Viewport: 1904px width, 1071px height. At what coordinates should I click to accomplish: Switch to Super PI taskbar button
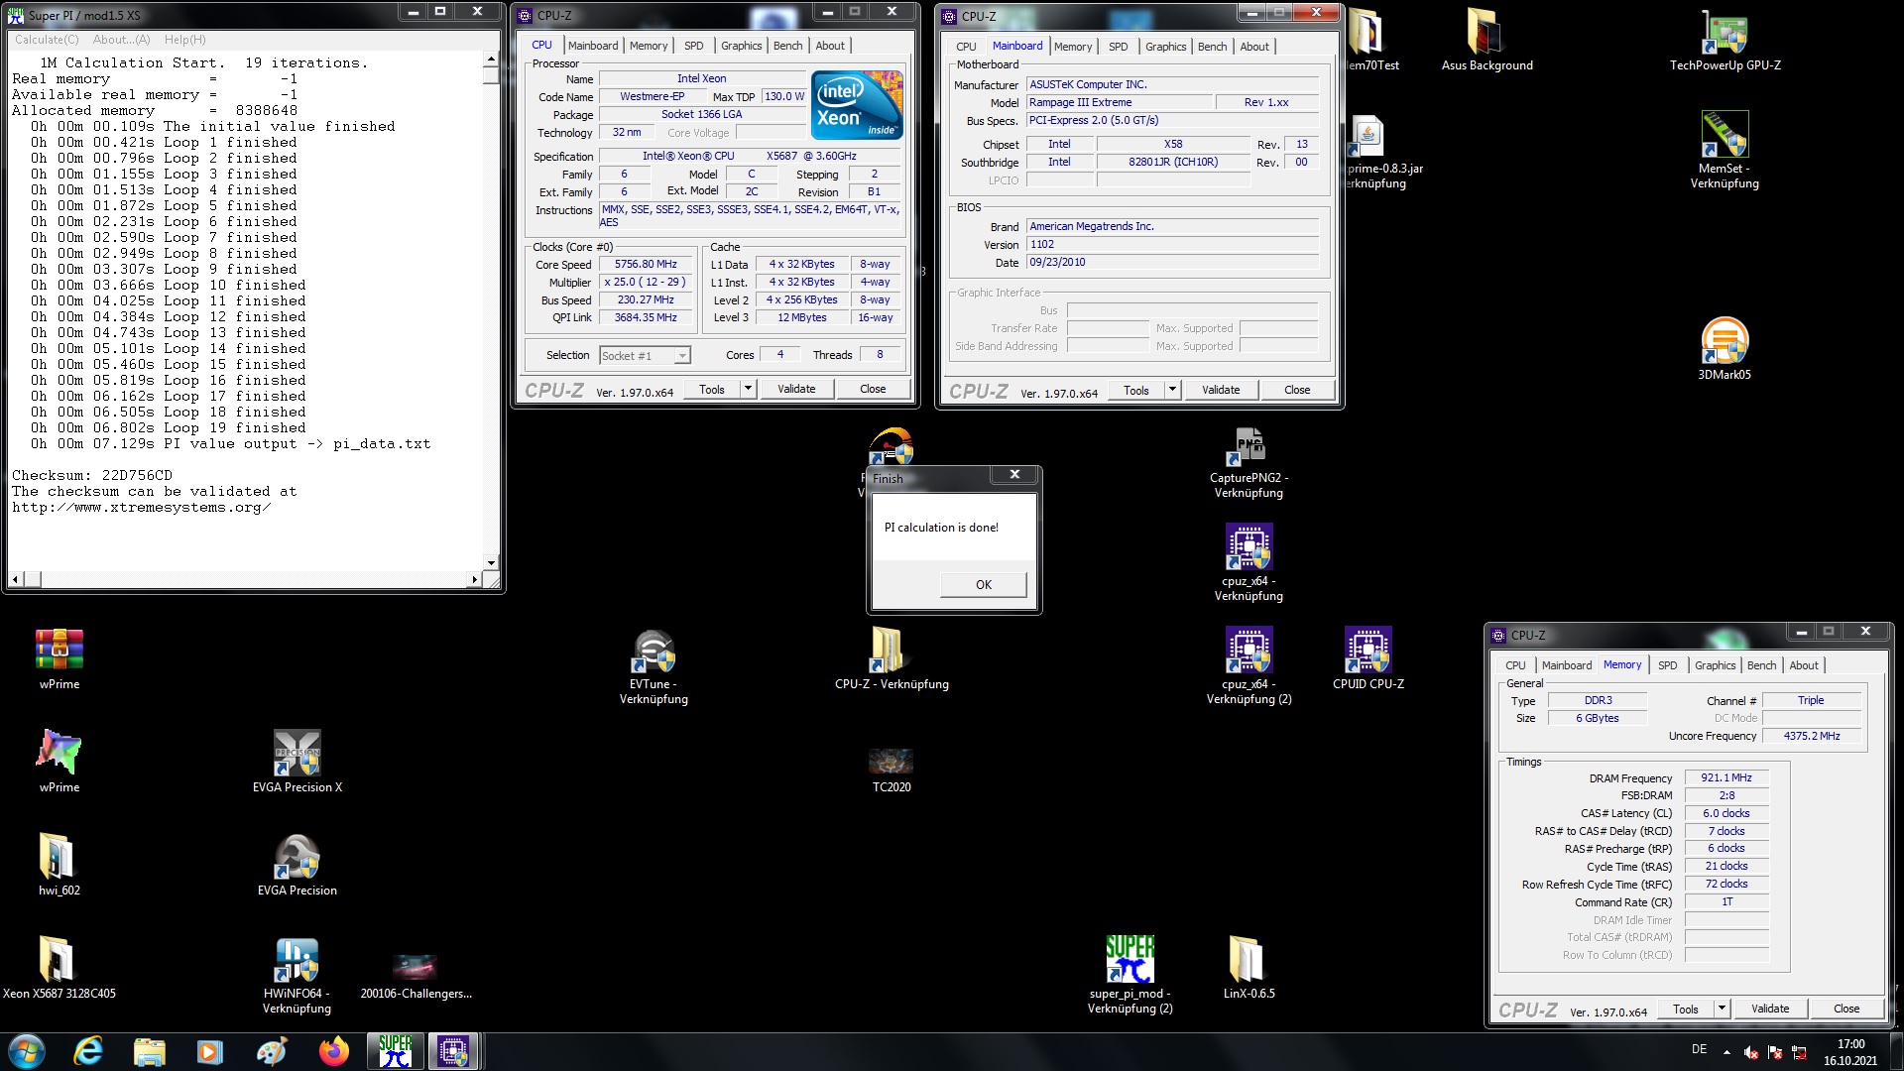396,1050
